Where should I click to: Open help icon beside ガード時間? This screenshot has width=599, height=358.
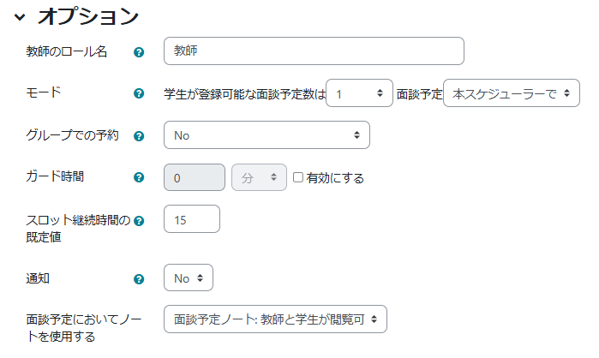(x=139, y=177)
